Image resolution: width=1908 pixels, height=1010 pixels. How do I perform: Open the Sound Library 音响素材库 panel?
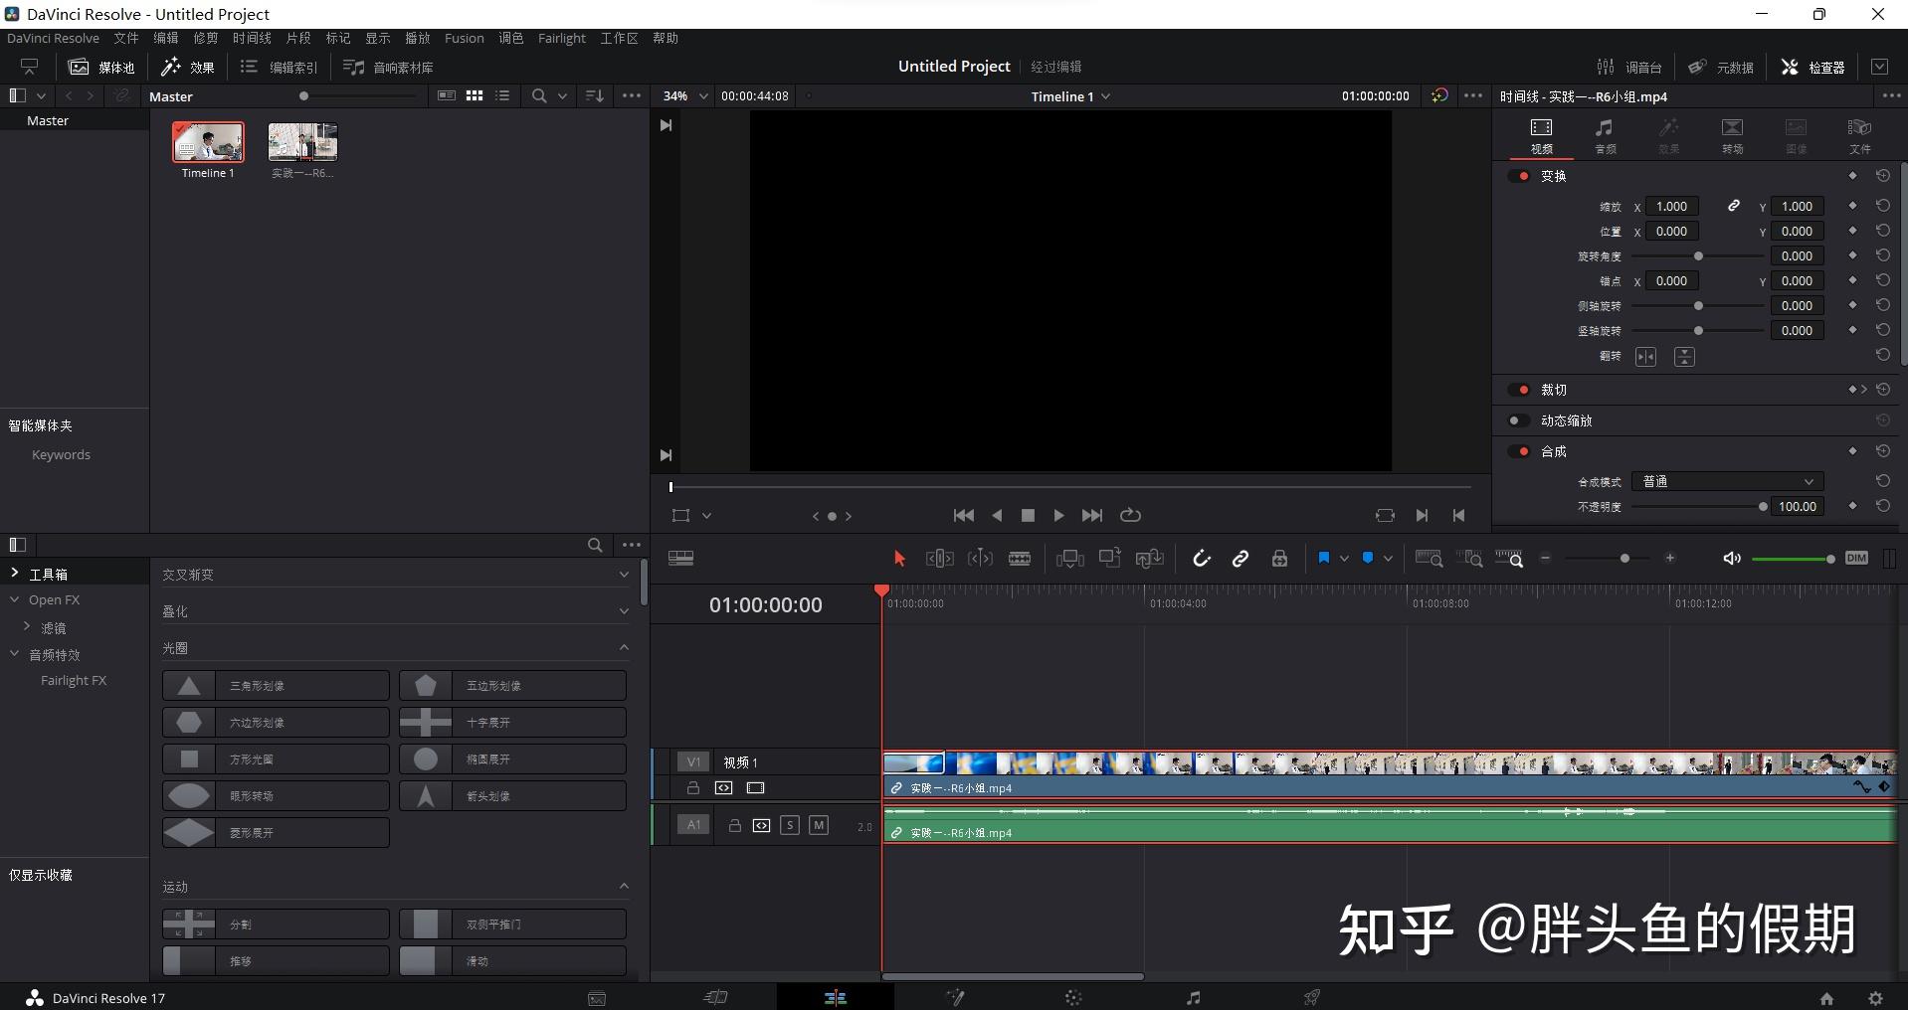coord(388,67)
